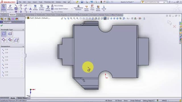Switch to the Evaluate tab
The height and width of the screenshot is (102, 182).
click(85, 15)
